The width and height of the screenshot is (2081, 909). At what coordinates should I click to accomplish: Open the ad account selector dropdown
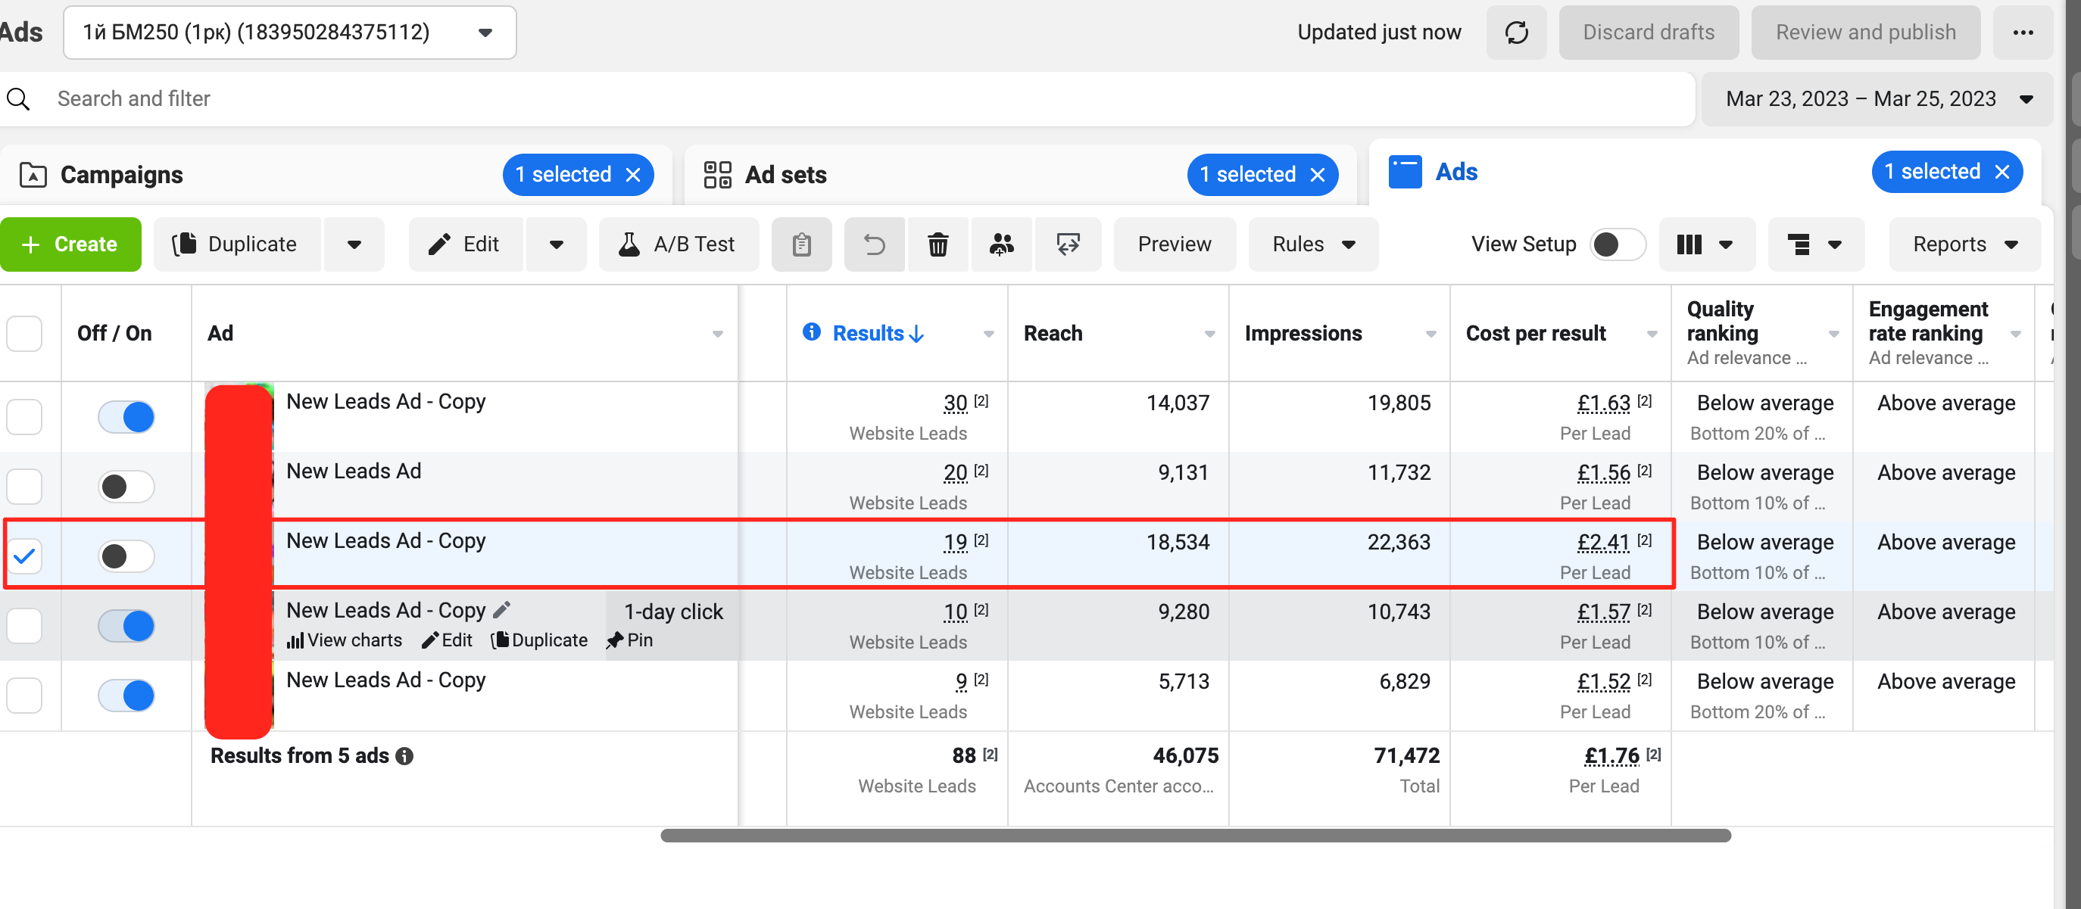[289, 33]
